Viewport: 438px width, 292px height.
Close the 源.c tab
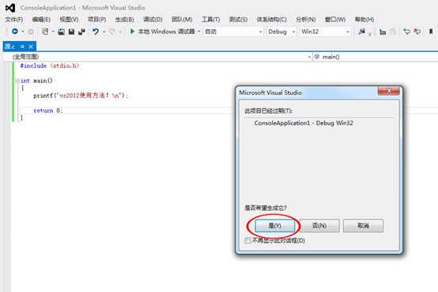click(31, 47)
